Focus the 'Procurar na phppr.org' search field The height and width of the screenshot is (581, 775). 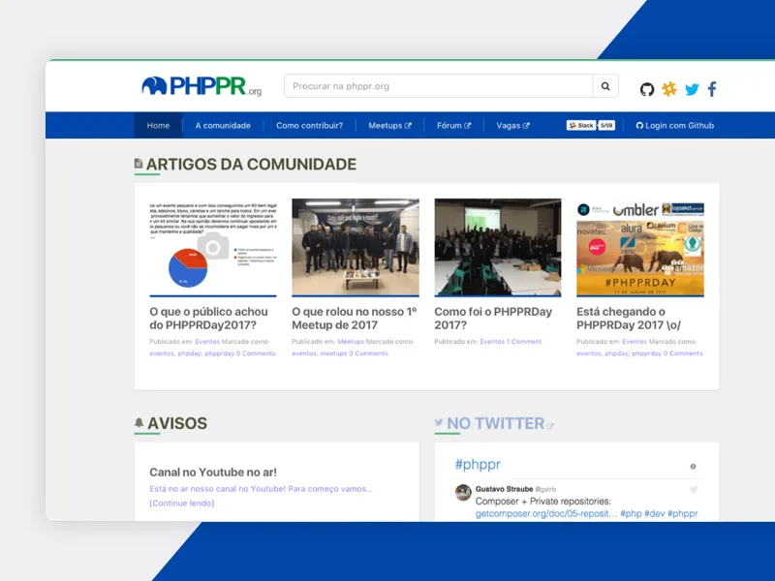(x=439, y=86)
